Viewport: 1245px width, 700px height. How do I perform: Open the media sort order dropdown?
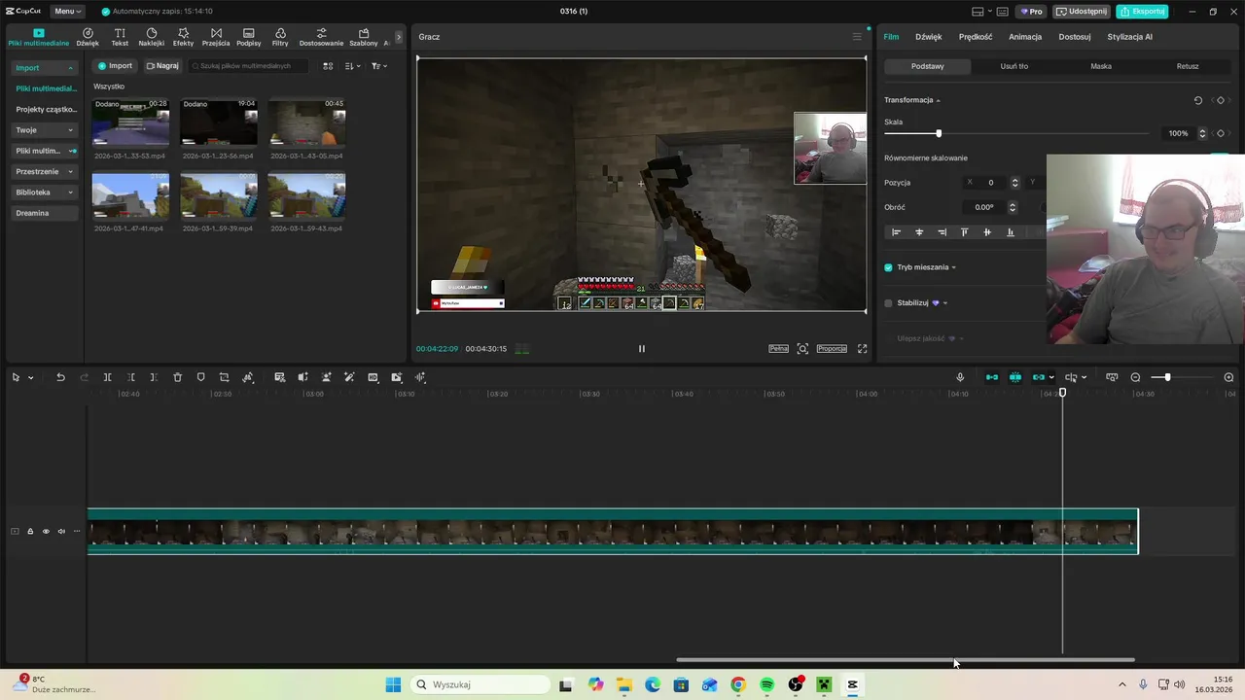353,66
